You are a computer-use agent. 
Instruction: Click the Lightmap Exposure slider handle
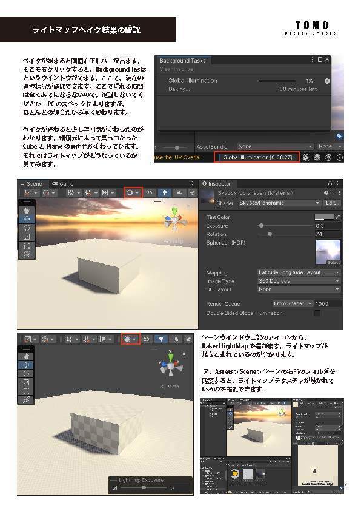pos(144,488)
